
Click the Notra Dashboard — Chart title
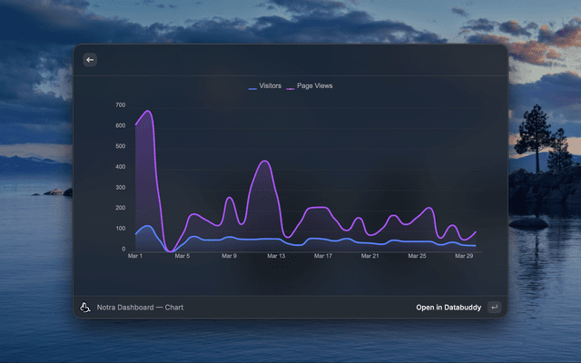(x=140, y=308)
